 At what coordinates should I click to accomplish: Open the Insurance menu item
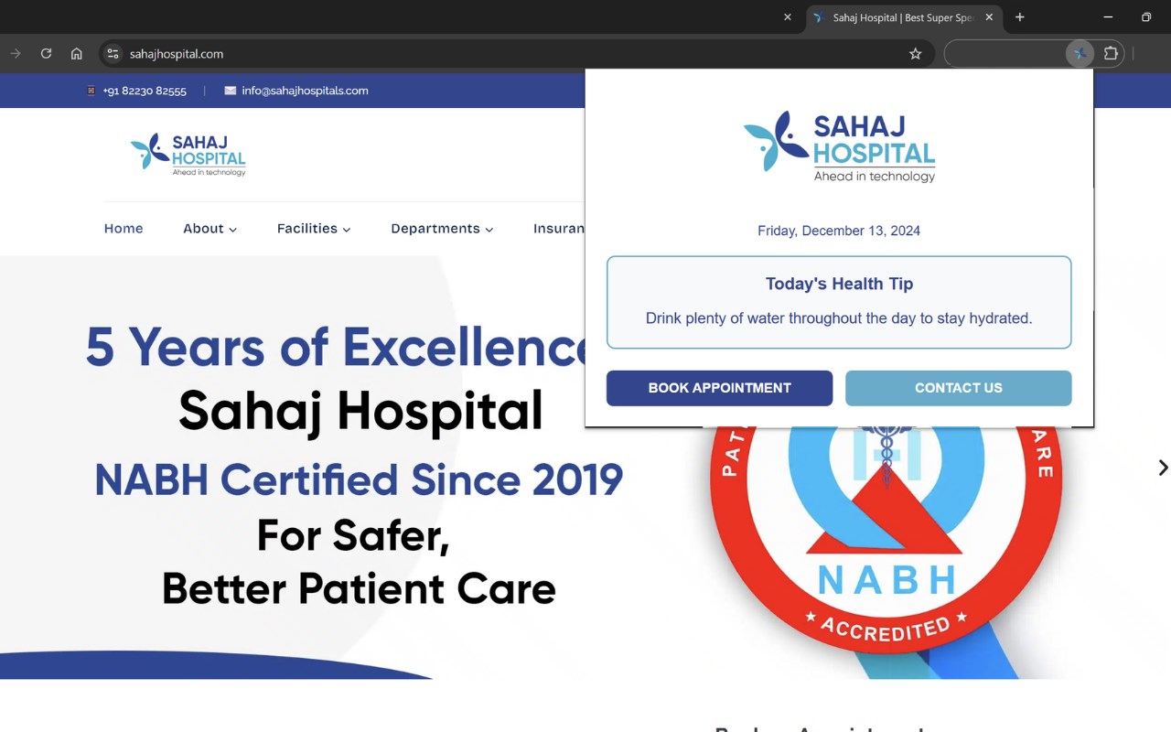559,229
